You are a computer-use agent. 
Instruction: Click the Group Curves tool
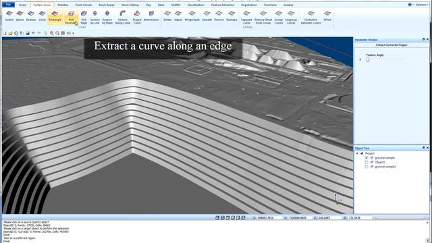coord(279,18)
